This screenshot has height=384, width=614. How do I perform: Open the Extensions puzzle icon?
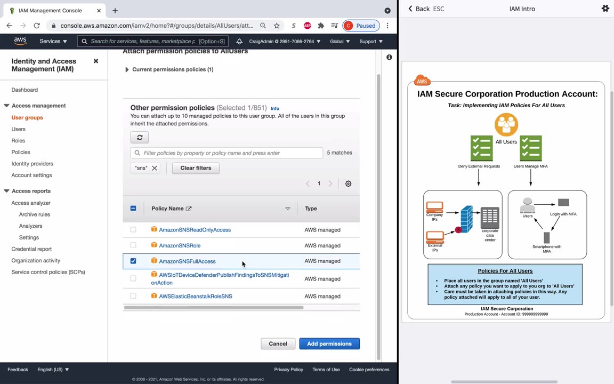coord(321,26)
